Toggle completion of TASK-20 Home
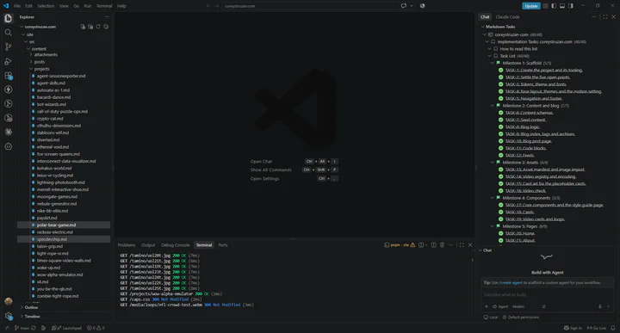Screen dimensions: 620x333 (x=500, y=233)
